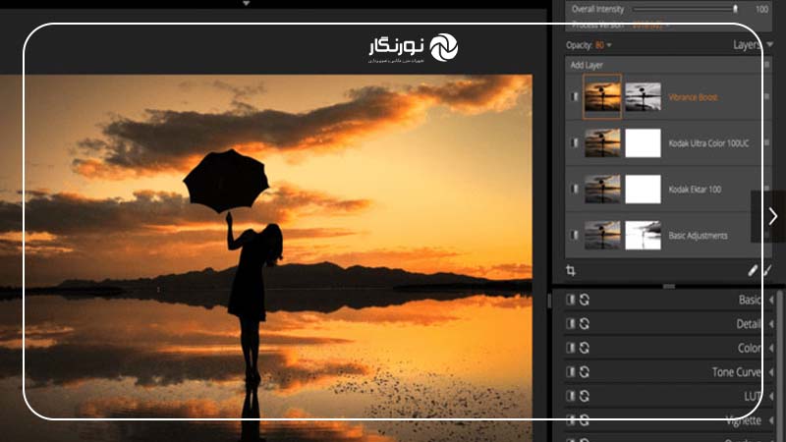This screenshot has width=786, height=442.
Task: Reset the LUT panel settings
Action: coord(585,396)
